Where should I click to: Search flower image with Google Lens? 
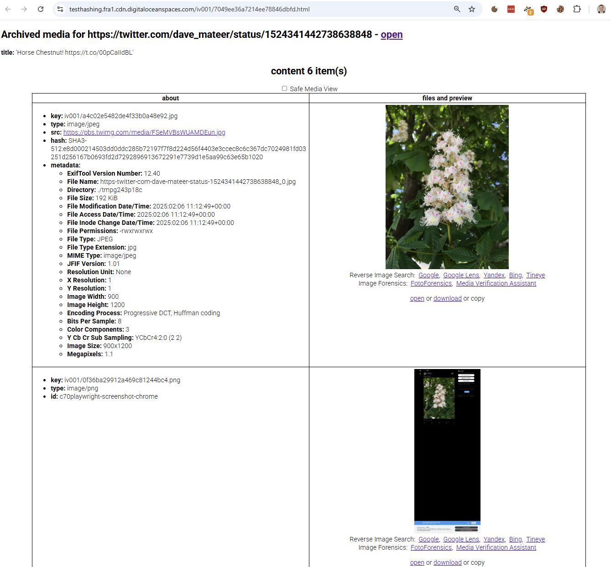(x=461, y=275)
